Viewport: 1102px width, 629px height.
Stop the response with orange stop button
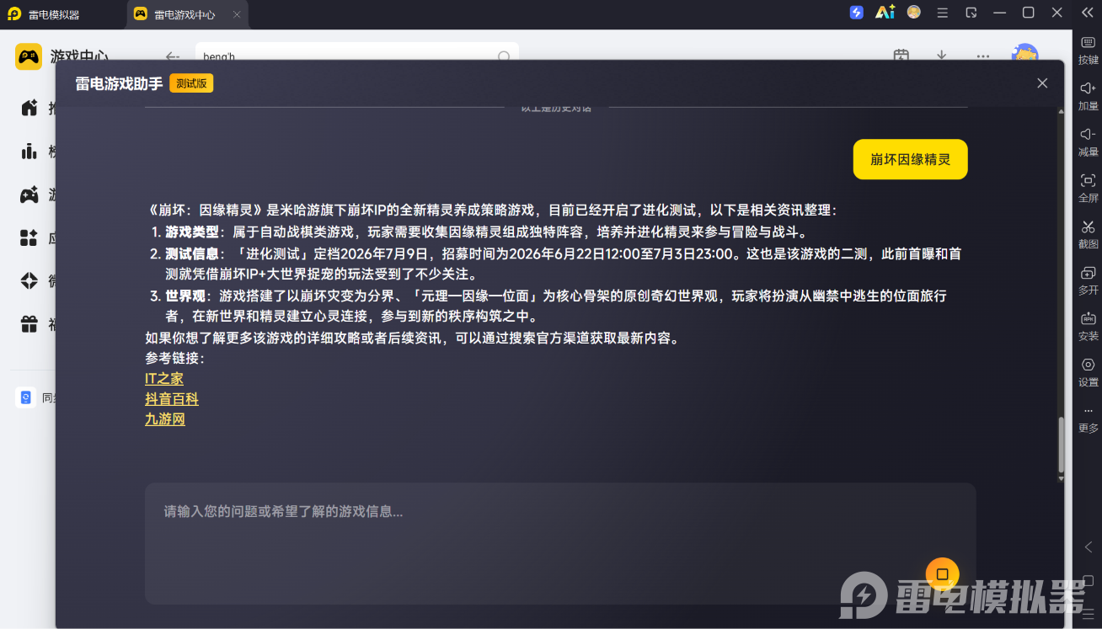(x=942, y=574)
